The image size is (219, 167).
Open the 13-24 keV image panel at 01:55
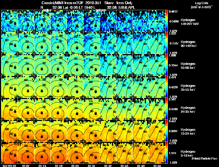pyautogui.click(x=157, y=131)
